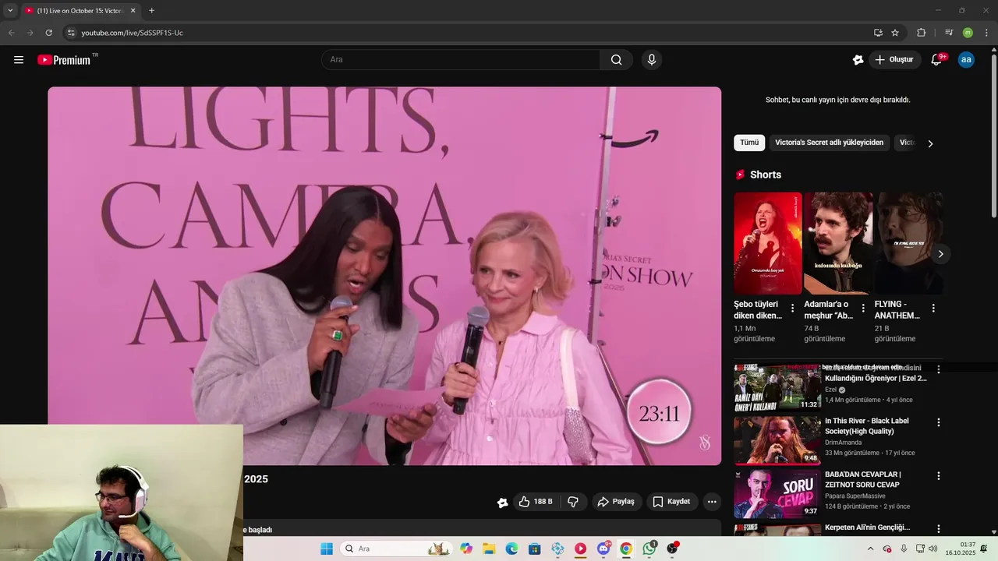Show hidden system tray icons
This screenshot has width=998, height=561.
tap(870, 549)
